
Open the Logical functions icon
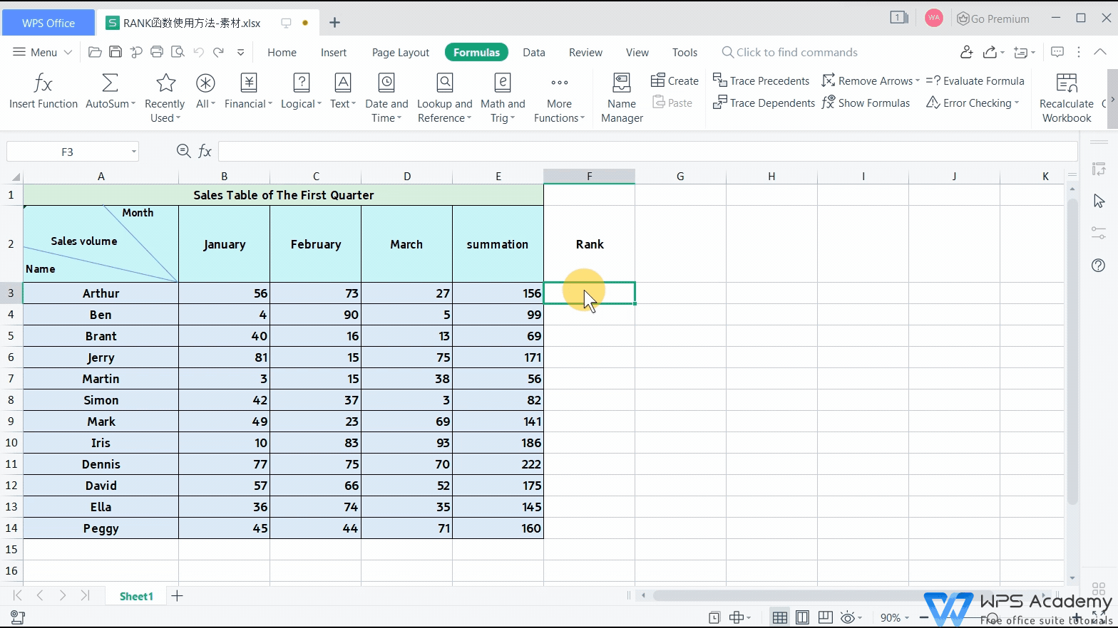(301, 83)
